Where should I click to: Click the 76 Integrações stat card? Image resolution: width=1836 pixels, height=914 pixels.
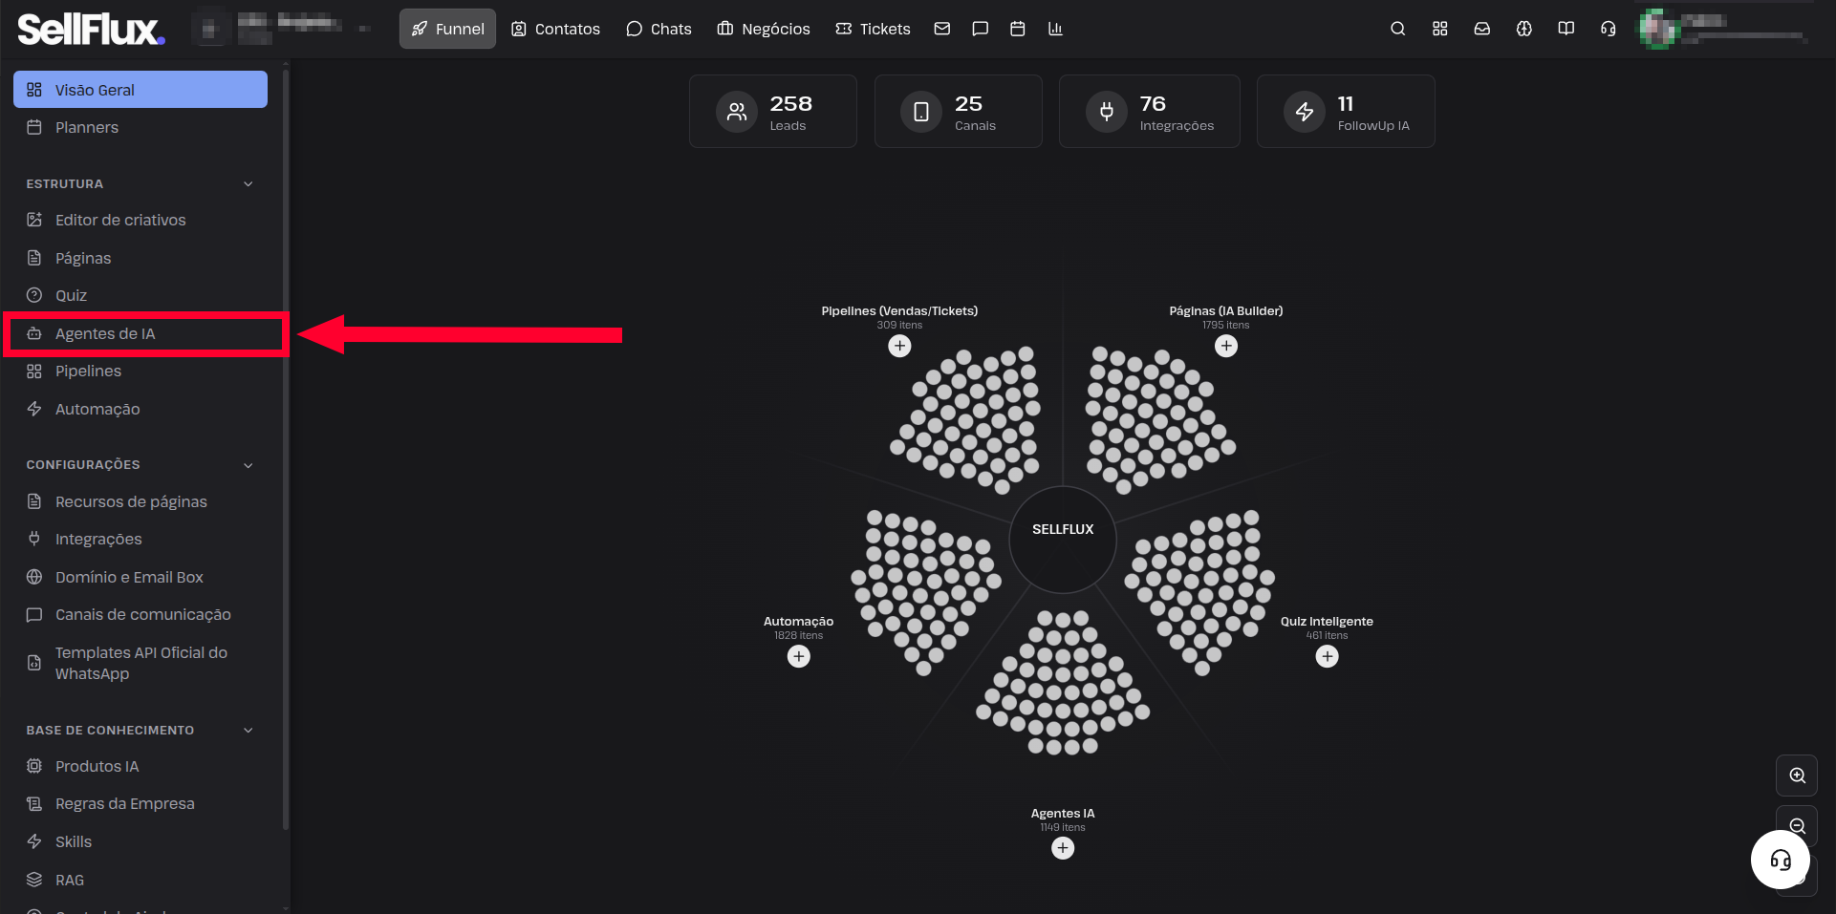click(x=1150, y=112)
